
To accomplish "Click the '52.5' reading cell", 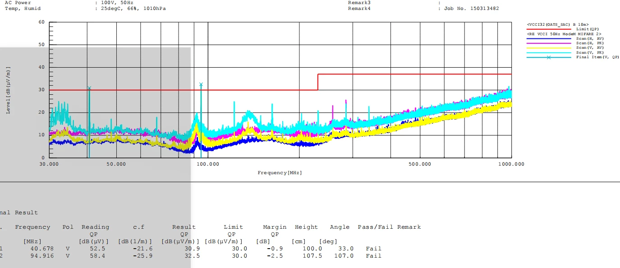I will [98, 249].
